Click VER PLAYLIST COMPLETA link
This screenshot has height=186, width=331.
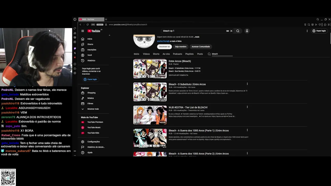[x=178, y=75]
